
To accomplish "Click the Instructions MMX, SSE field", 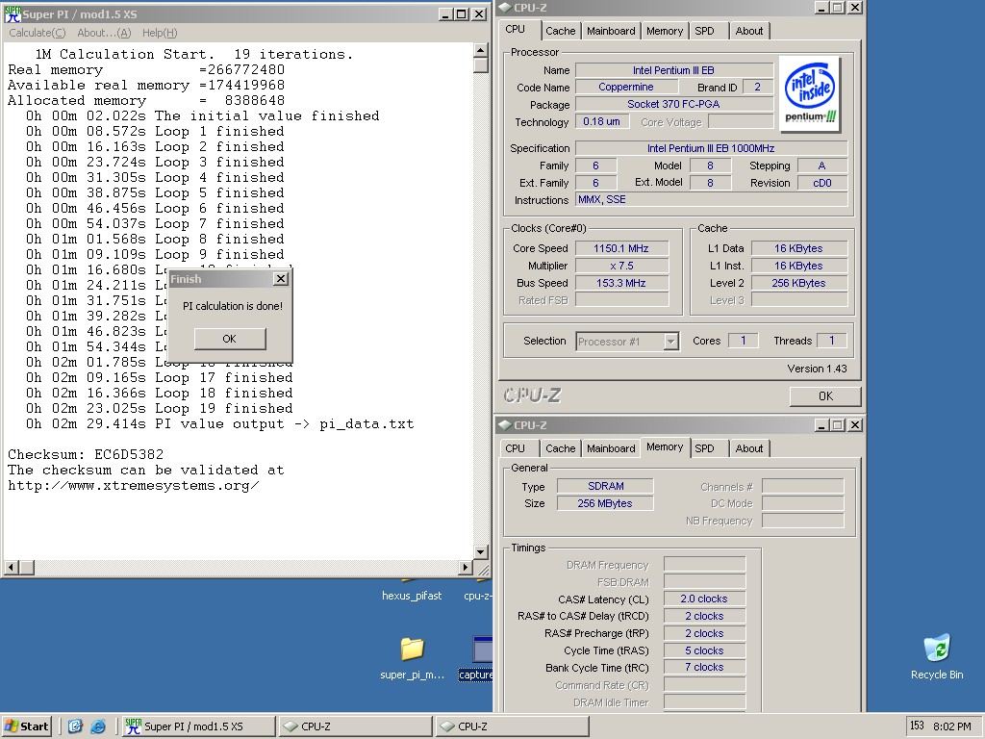I will (x=712, y=200).
